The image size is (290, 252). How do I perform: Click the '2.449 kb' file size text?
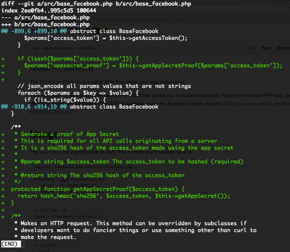coord(86,48)
